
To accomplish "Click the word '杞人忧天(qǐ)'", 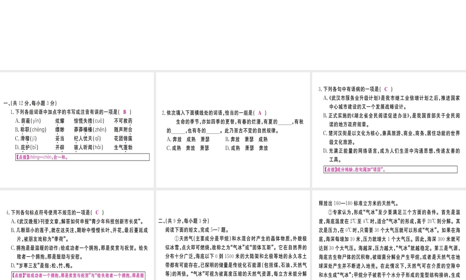I will coord(88,138).
